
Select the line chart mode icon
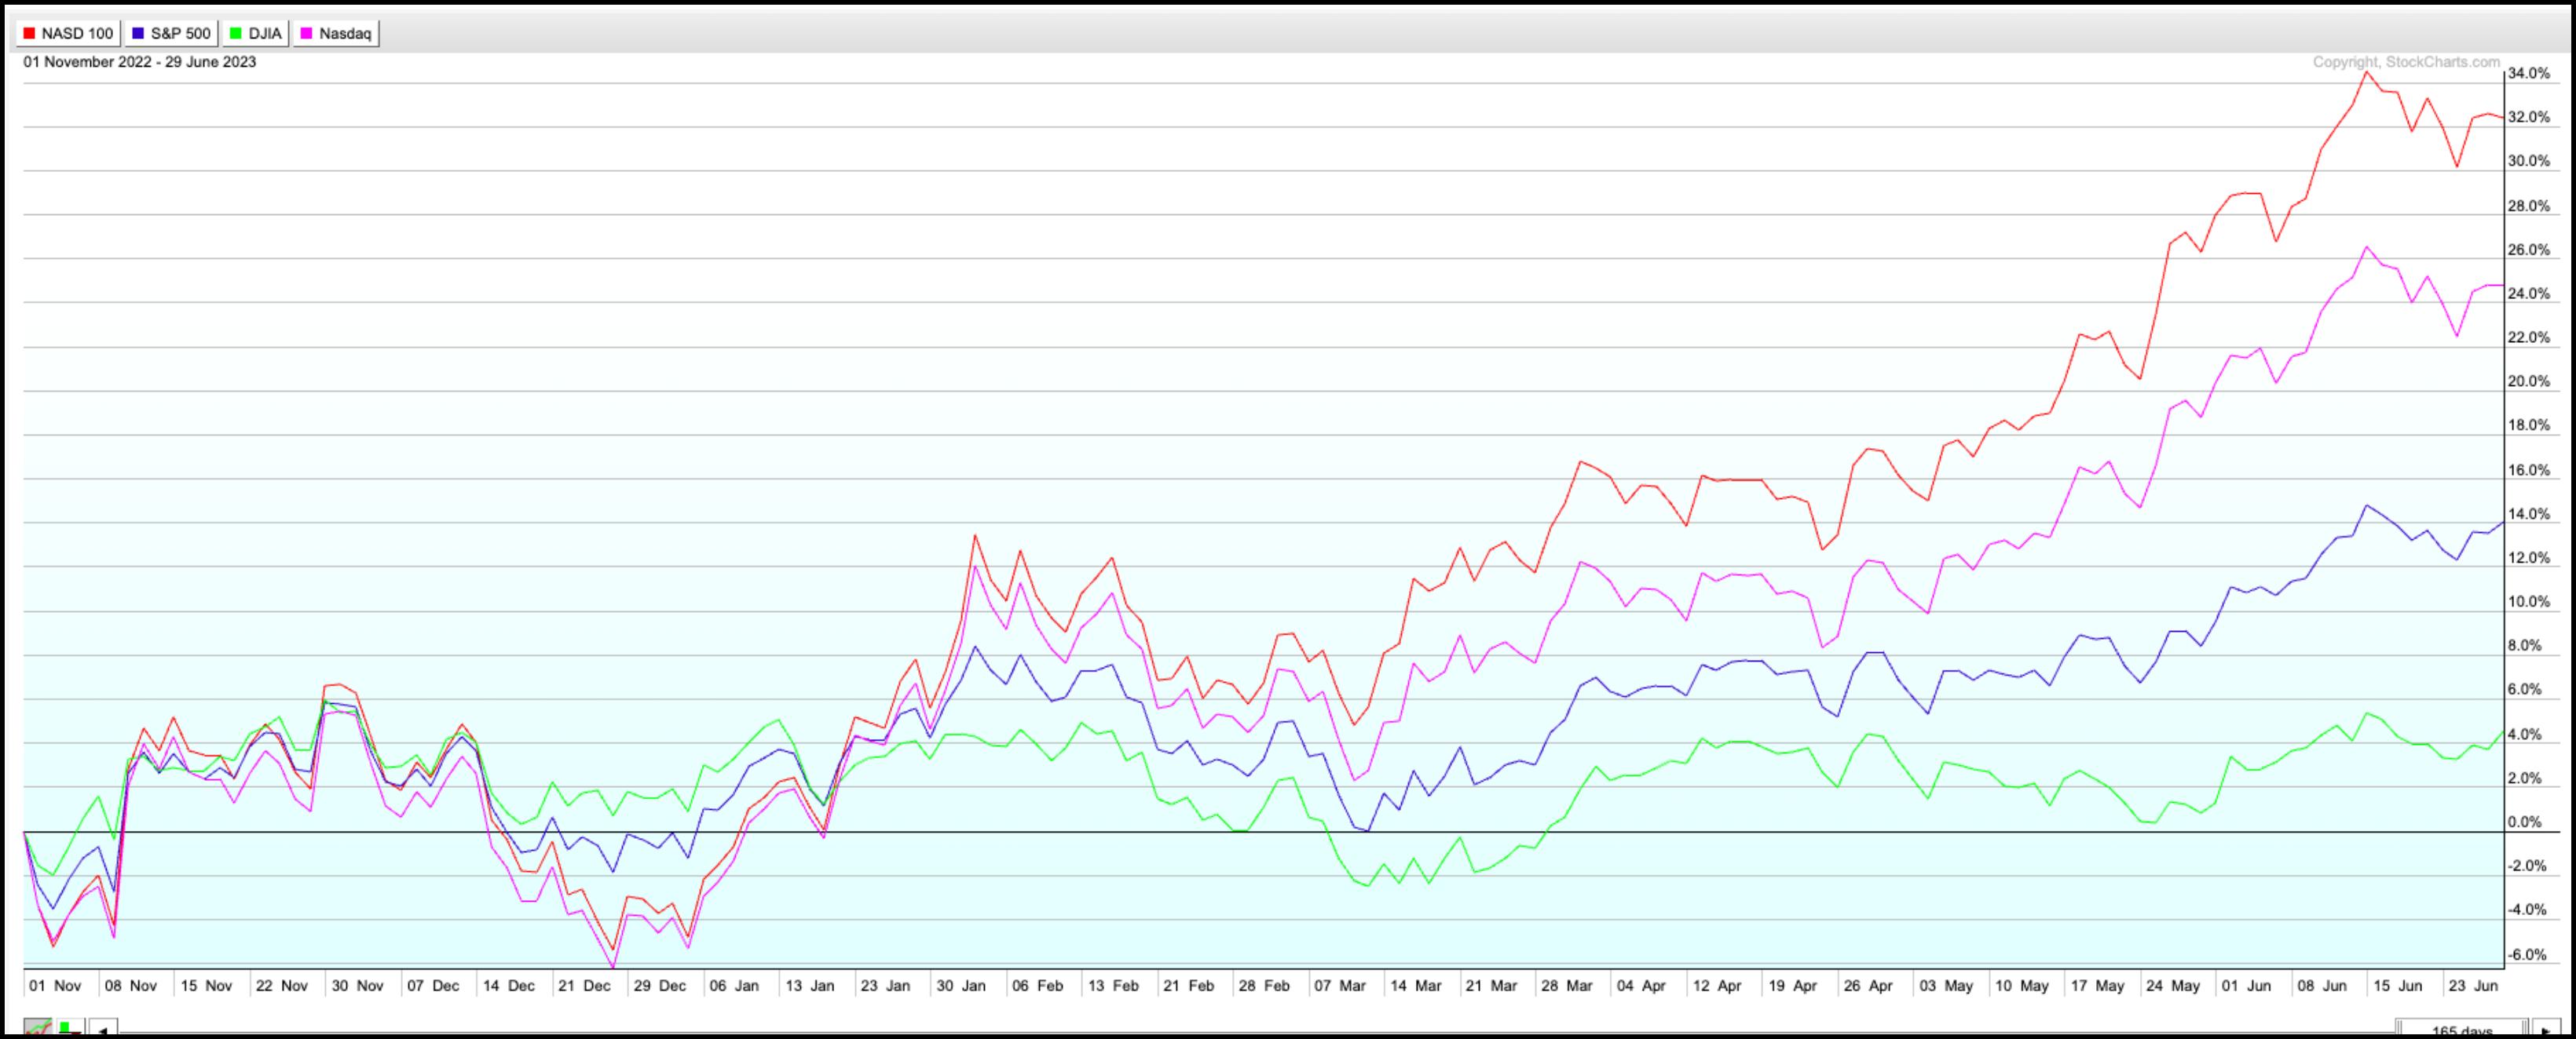click(37, 1029)
